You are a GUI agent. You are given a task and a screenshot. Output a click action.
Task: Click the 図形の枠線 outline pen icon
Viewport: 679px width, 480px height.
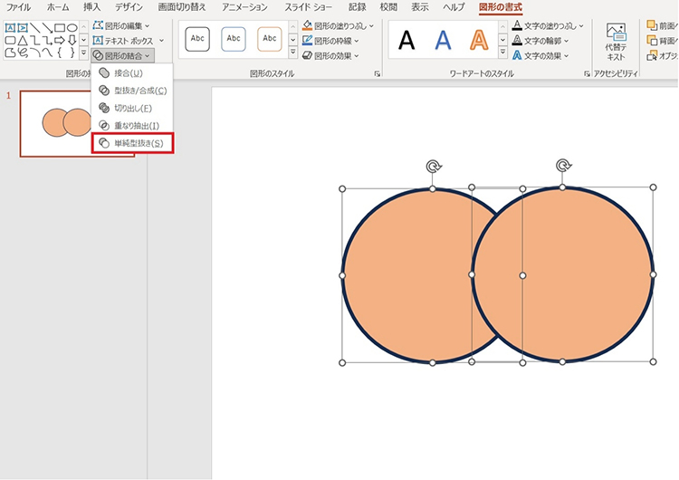coord(308,41)
